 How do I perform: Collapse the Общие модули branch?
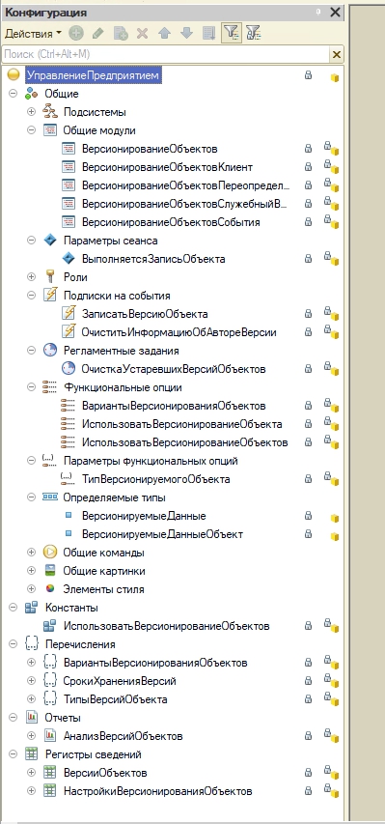click(32, 130)
